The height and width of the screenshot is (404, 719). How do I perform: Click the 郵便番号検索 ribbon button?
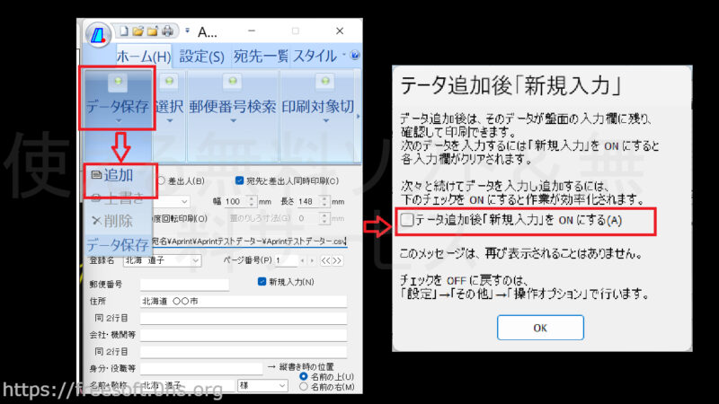tap(232, 106)
